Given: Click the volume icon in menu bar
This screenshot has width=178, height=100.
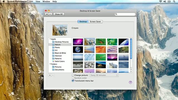Looking at the screenshot, I should click(165, 1).
